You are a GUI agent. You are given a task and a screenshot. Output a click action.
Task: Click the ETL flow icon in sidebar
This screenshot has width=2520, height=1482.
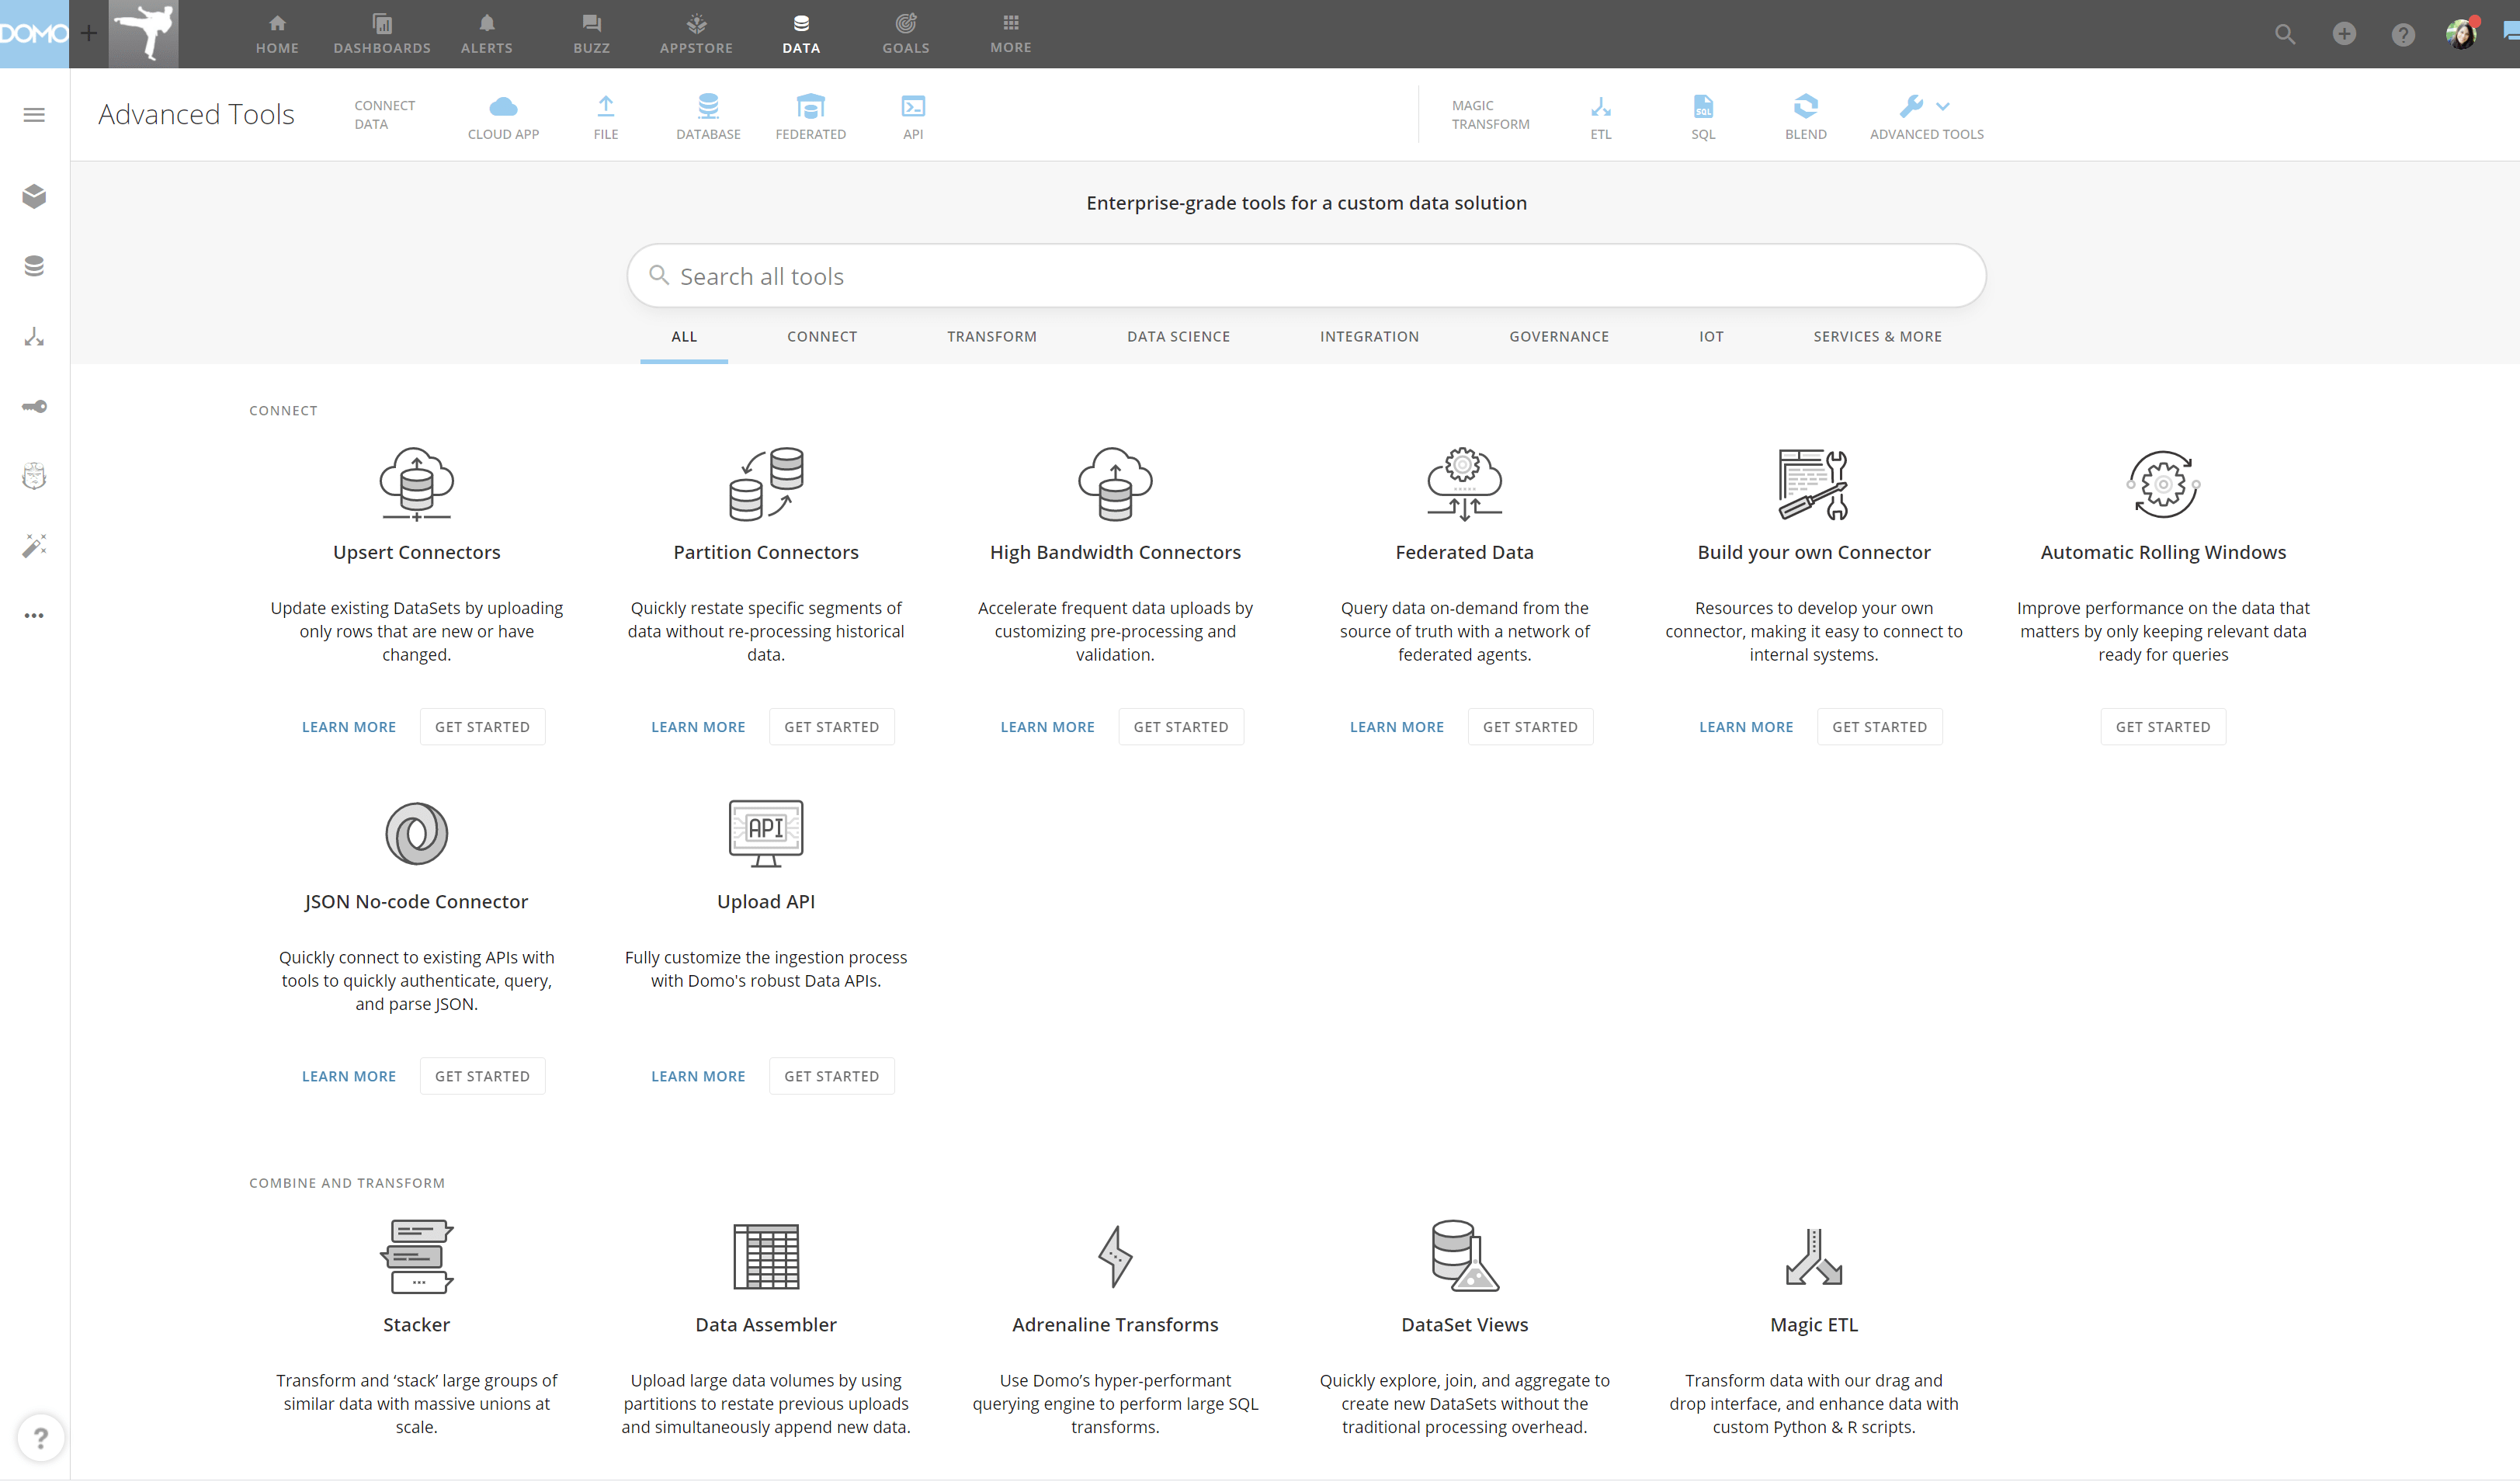(34, 336)
